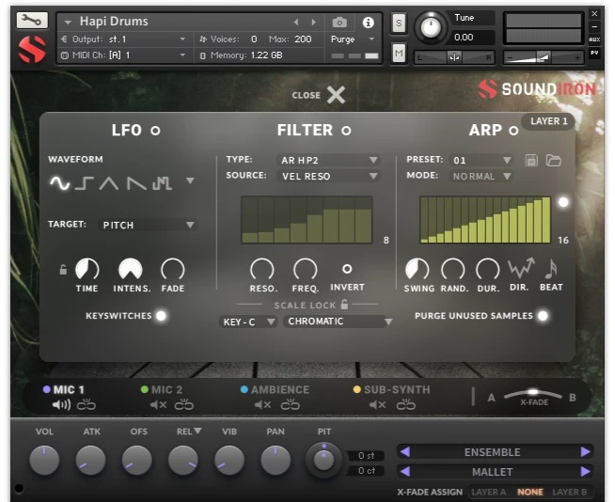Open the filter Type AR HP2 dropdown
The width and height of the screenshot is (615, 502).
(x=329, y=160)
